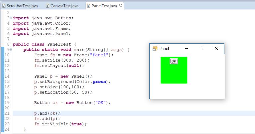Click the Java file icon on CanvasTest.java tab
Viewport: 255px width, 134px height.
click(48, 6)
